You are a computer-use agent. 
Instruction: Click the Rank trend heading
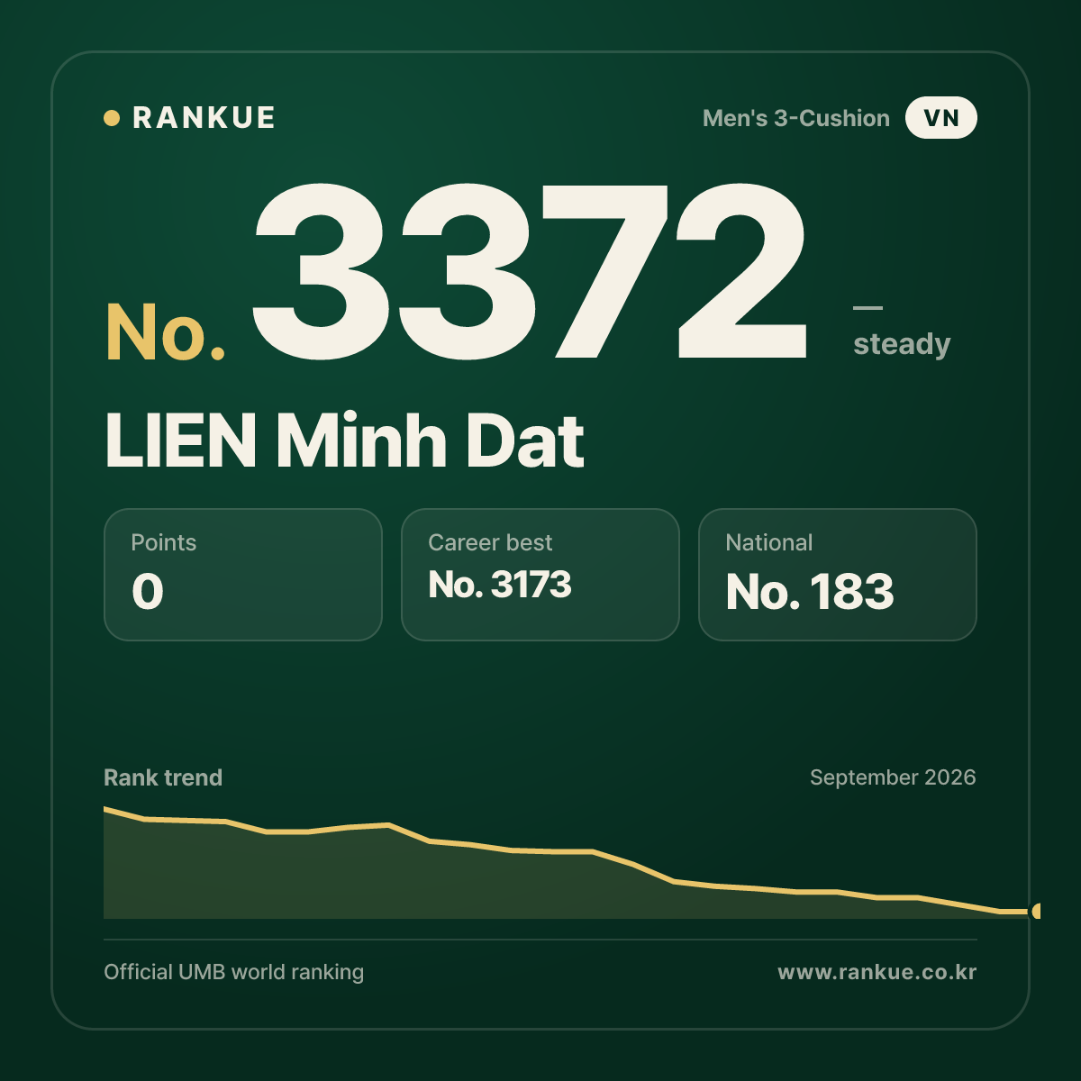click(x=163, y=777)
